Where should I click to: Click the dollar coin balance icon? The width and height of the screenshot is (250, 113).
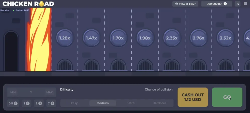225,4
